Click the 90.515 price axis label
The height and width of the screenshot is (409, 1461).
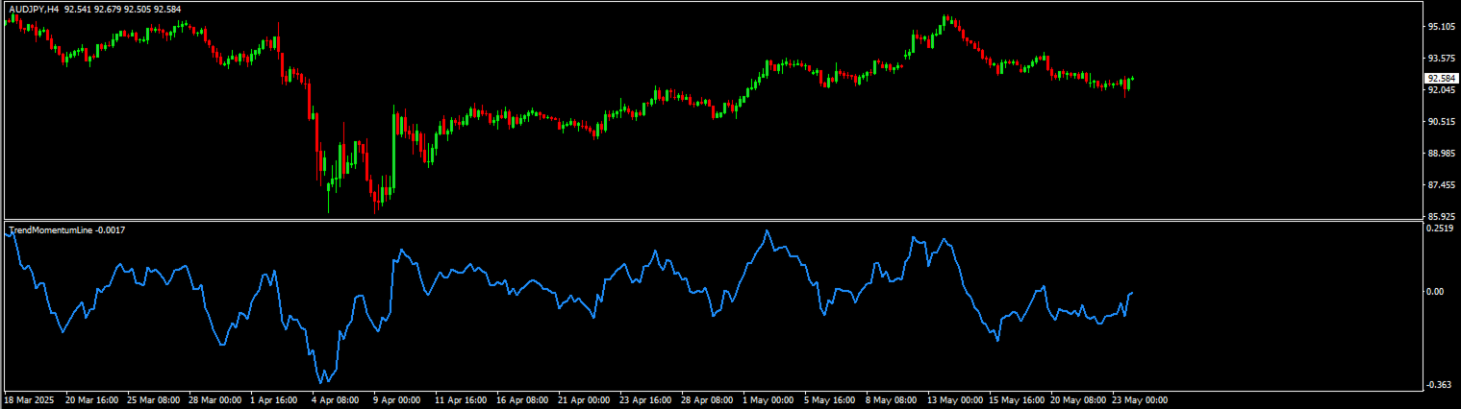[x=1442, y=122]
